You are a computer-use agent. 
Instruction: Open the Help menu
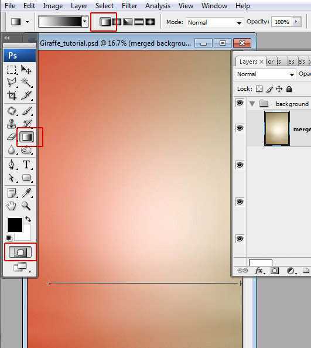click(x=242, y=6)
